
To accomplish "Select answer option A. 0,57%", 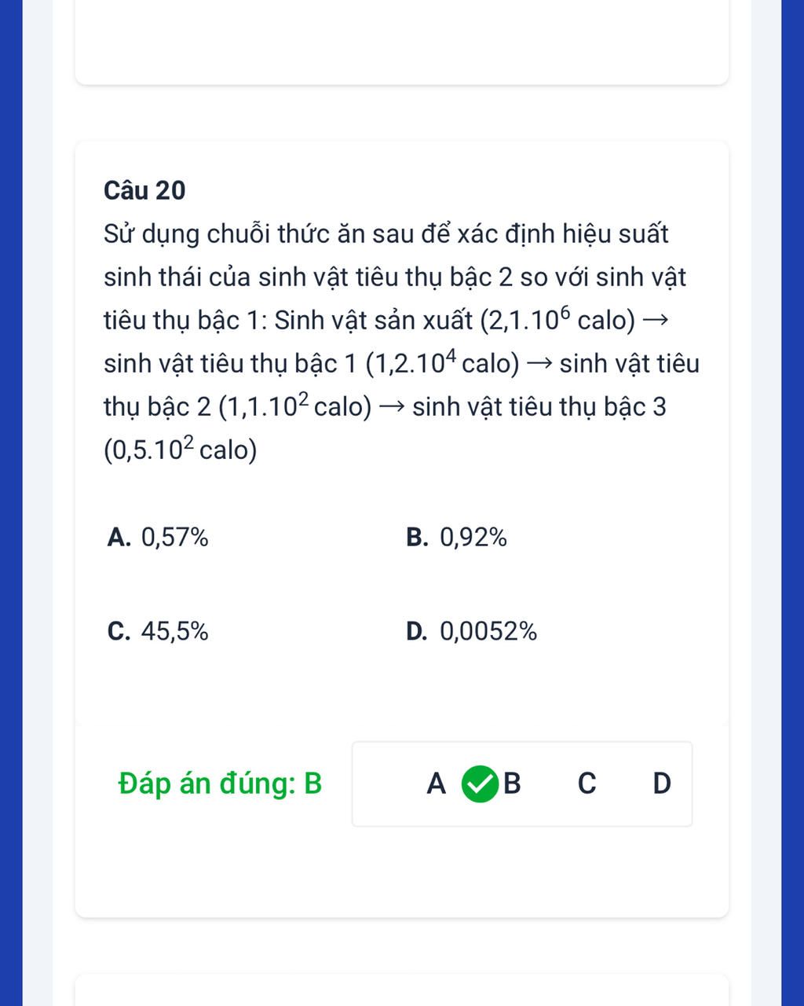I will click(x=158, y=538).
